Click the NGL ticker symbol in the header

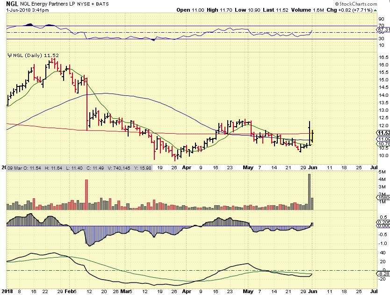tap(12, 4)
